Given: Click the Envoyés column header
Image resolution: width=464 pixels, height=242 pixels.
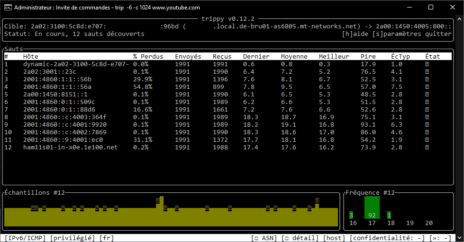Looking at the screenshot, I should point(188,56).
